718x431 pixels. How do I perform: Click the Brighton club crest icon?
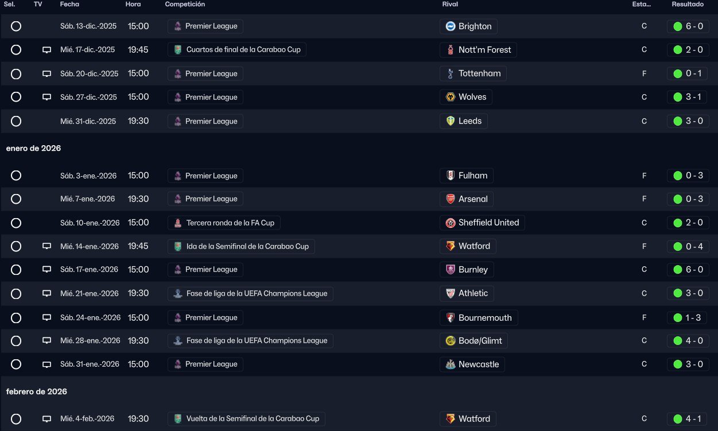[x=451, y=26]
